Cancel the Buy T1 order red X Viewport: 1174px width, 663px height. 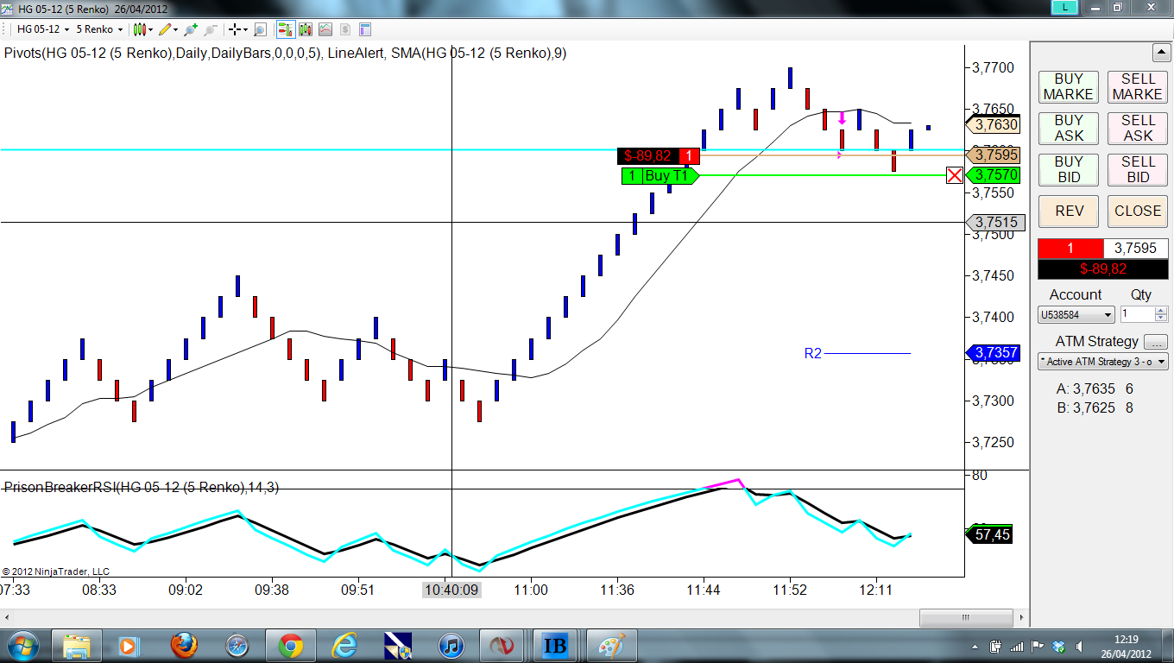pos(954,176)
